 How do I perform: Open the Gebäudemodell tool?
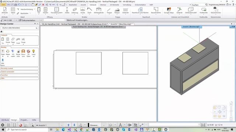(191, 11)
